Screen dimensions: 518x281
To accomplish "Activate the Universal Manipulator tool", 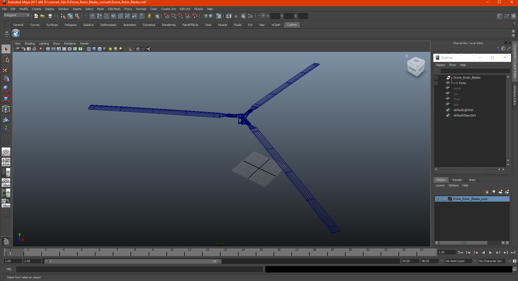I will [6, 109].
